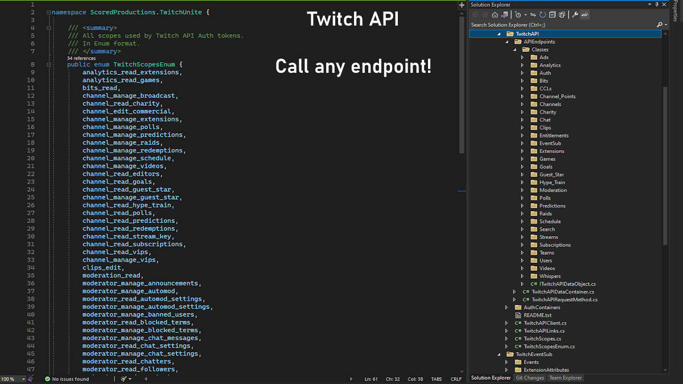Open the Pending Changes Filter dropdown arrow
Screen dimensions: 683x384
[x=525, y=15]
